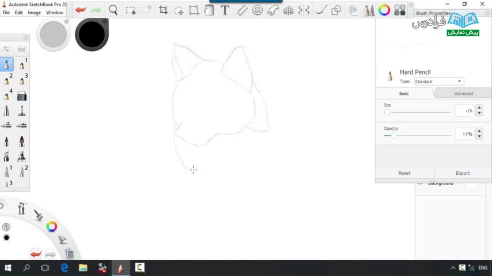Open the Window menu
Image resolution: width=492 pixels, height=276 pixels.
pyautogui.click(x=55, y=13)
